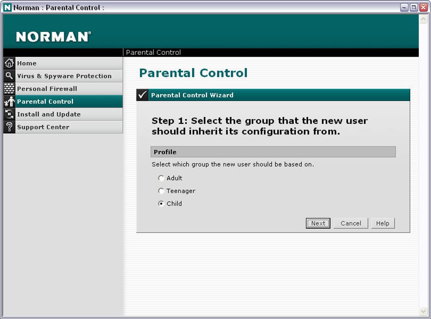Minimize the Norman window
Viewport: 431px width, 319px height.
click(404, 8)
